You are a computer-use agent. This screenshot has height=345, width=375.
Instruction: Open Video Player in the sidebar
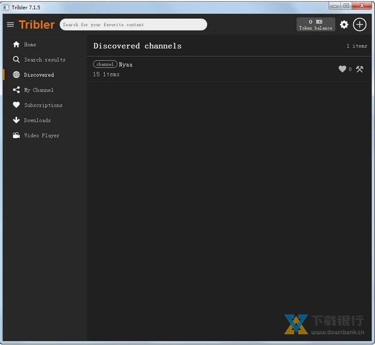pyautogui.click(x=41, y=136)
